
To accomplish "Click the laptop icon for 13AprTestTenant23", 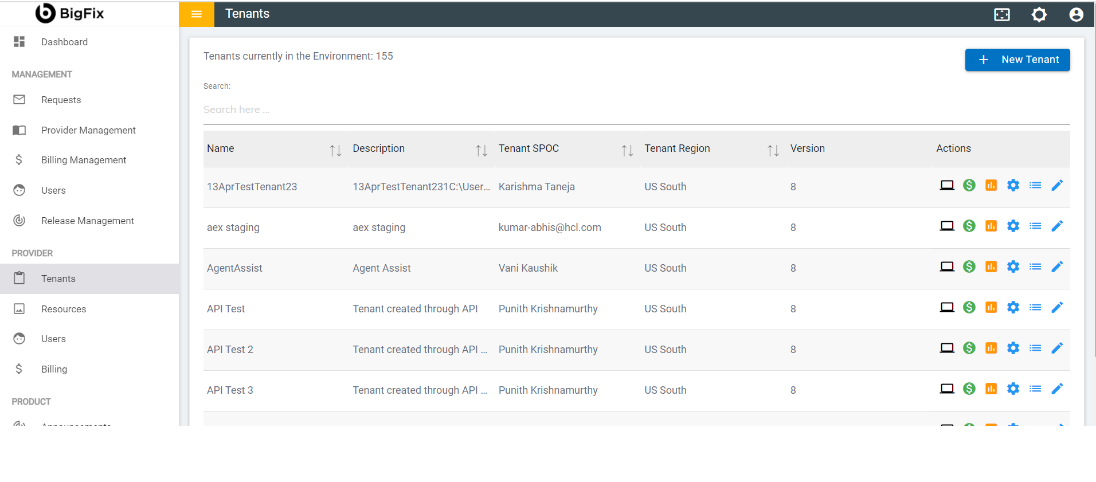I will tap(947, 185).
